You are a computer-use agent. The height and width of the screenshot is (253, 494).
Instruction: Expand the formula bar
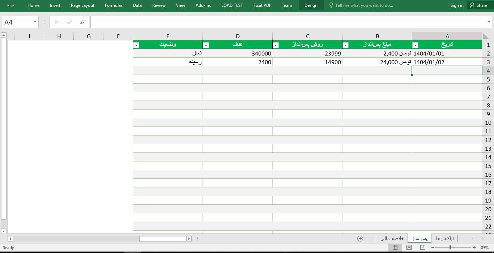489,22
